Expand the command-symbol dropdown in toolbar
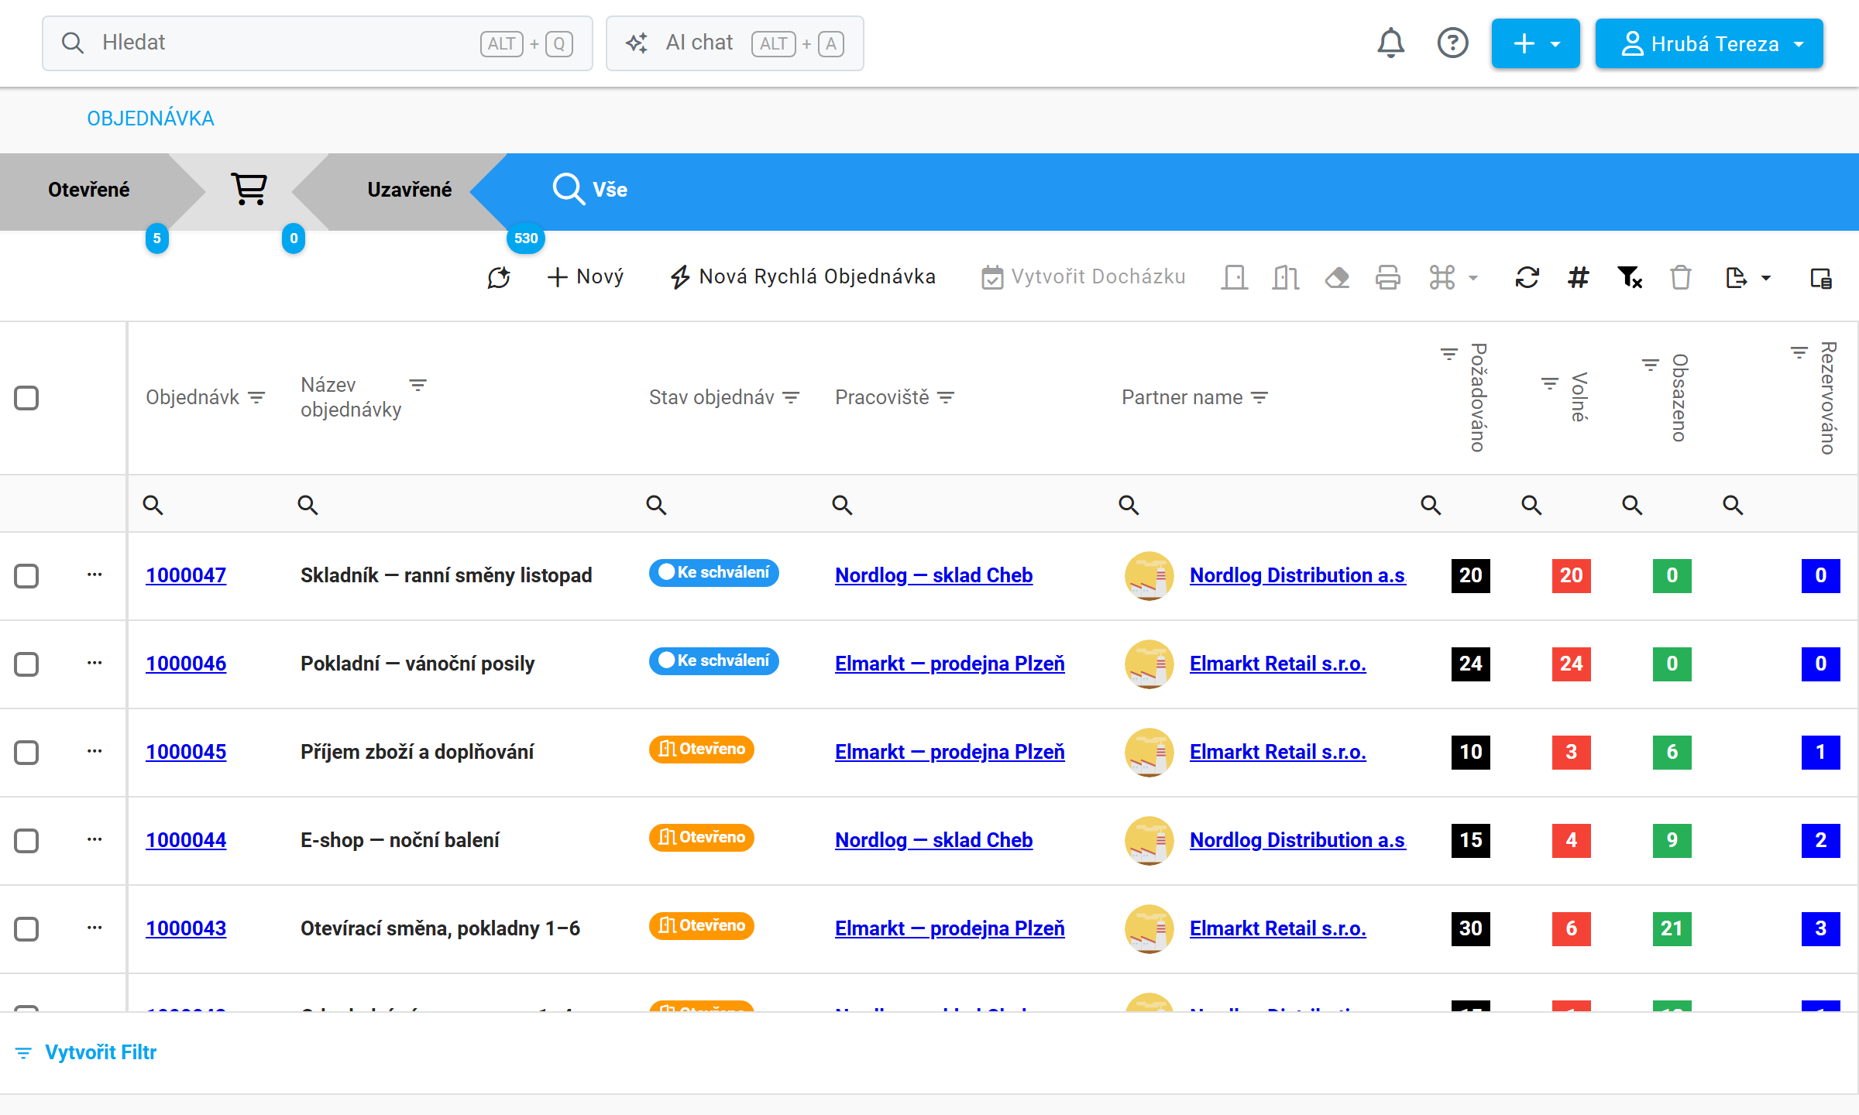 pyautogui.click(x=1453, y=277)
